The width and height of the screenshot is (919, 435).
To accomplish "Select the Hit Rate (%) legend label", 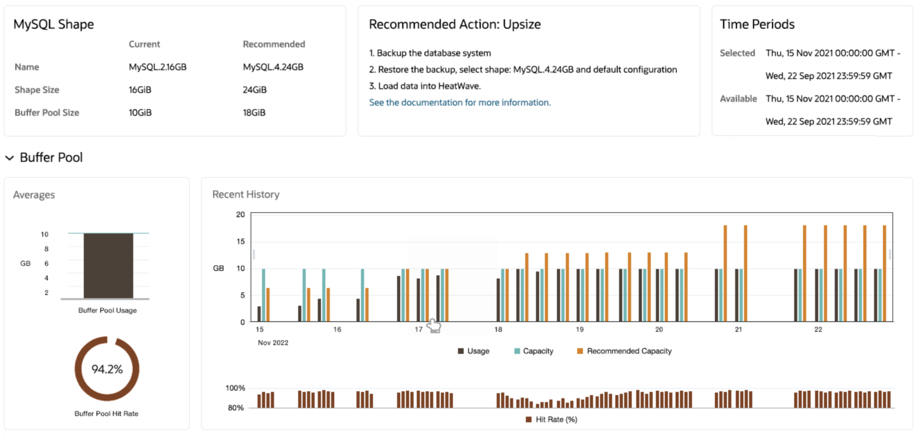I will (556, 420).
